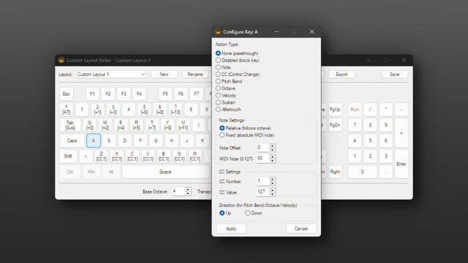Viewport: 468px width, 263px height.
Task: Select the M [CC1] key
Action: click(x=195, y=156)
